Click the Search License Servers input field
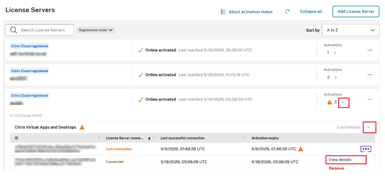 tap(40, 30)
